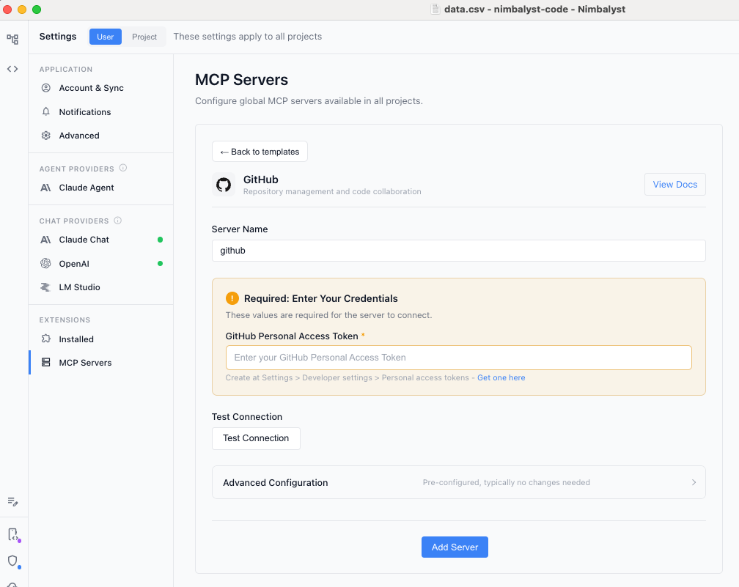Screen dimensions: 739x587
Task: Select OpenAI chat provider
Action: [x=101, y=263]
